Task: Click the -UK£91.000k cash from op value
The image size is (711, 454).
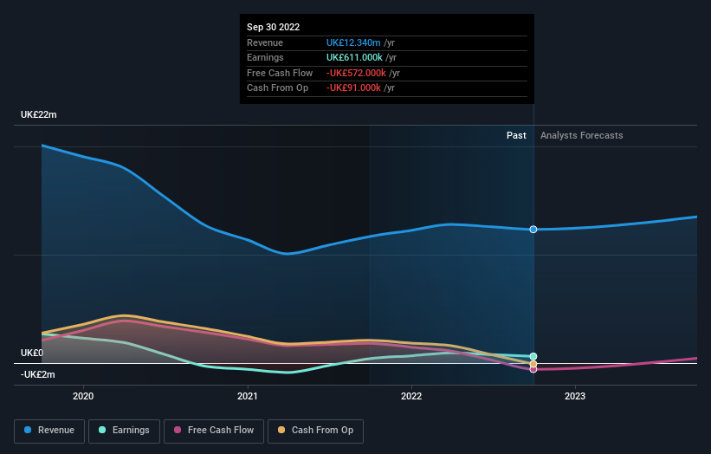Action: [x=353, y=88]
